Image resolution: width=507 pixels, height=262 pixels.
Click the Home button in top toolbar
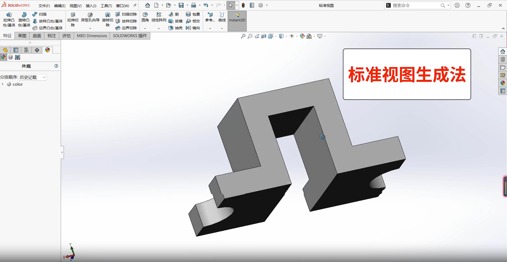point(148,5)
